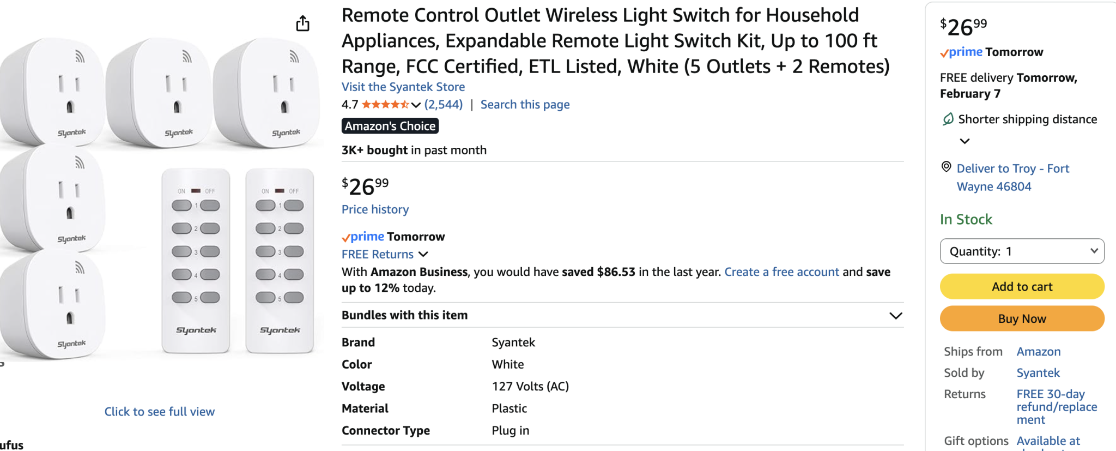Click the location pin icon near Deliver to
Viewport: 1116px width, 451px height.
pos(947,167)
